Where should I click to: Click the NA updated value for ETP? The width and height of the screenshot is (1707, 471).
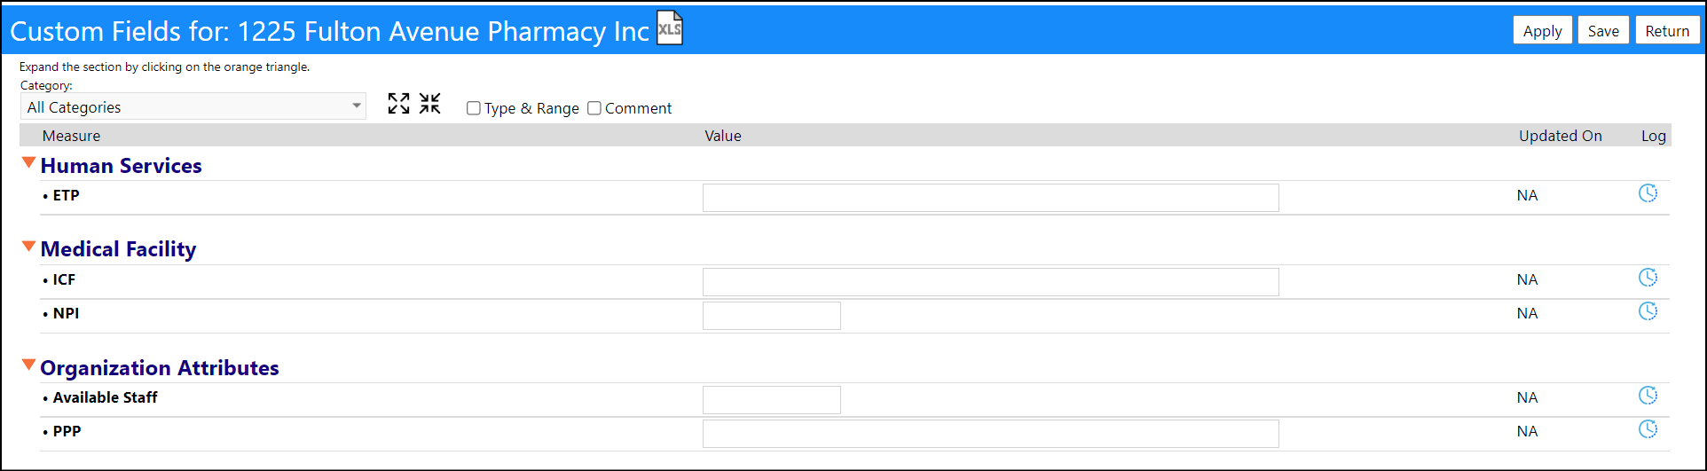click(x=1527, y=195)
